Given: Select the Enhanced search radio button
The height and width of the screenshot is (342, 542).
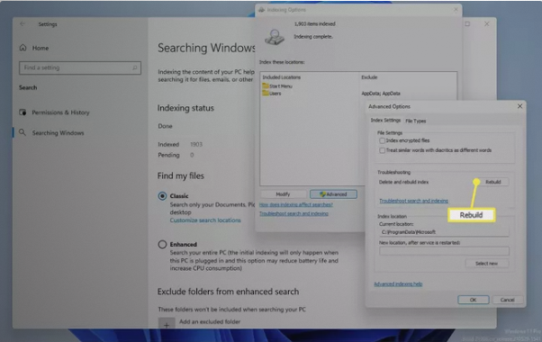Looking at the screenshot, I should (162, 244).
